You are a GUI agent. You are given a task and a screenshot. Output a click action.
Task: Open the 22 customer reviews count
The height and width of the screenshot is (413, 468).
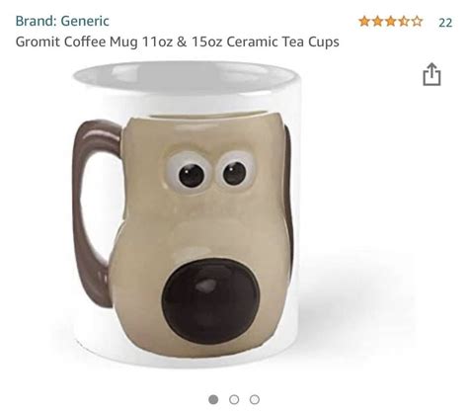[445, 23]
